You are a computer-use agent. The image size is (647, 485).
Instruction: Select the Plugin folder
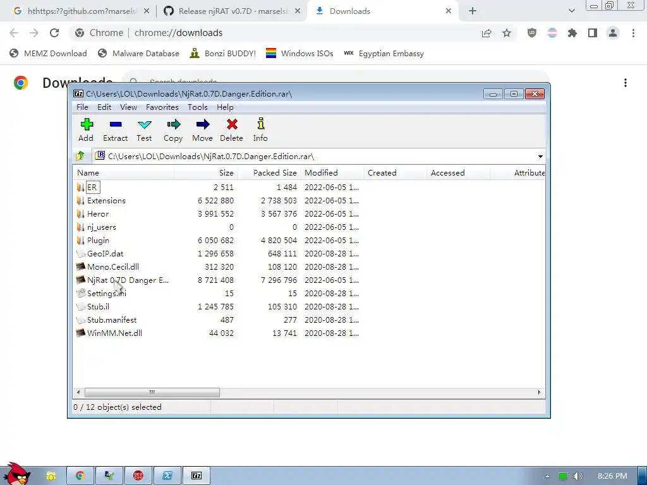pos(98,240)
